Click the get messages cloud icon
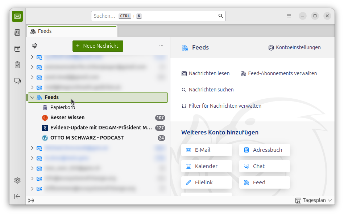The image size is (344, 215). coord(35,46)
